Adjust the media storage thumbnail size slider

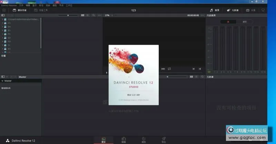[x=68, y=16]
